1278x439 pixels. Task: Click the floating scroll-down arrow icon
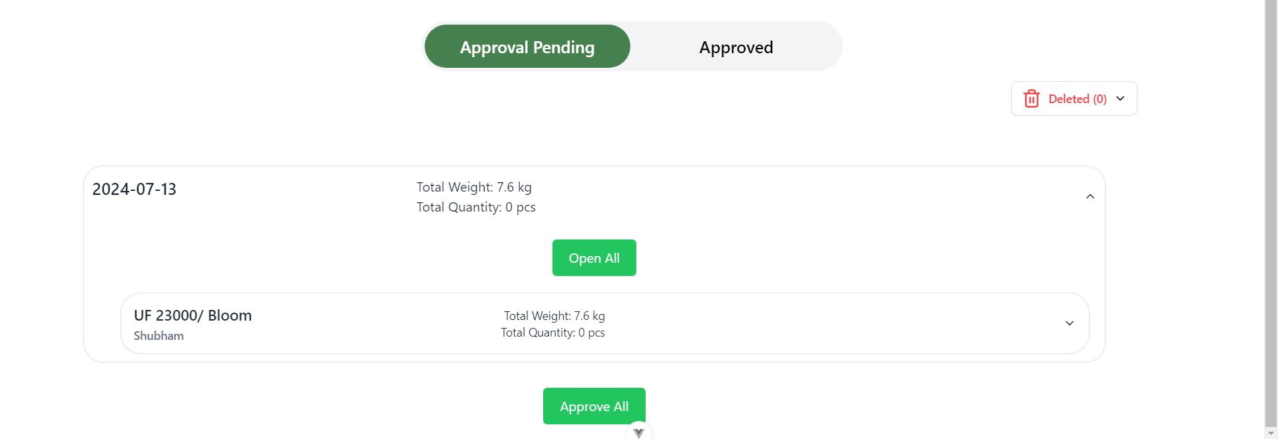tap(638, 432)
